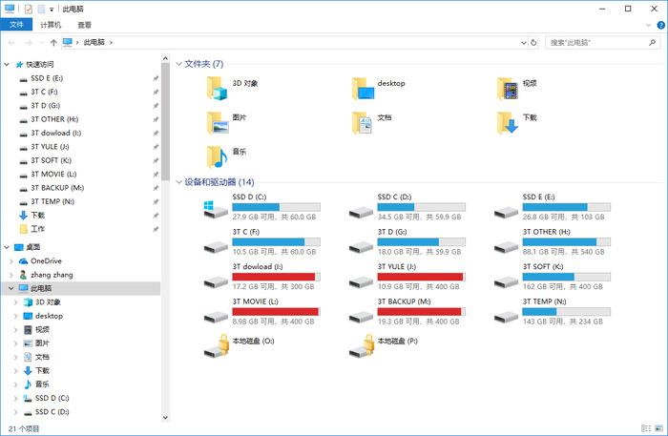Open the SSD D (C:) system drive
Screen dimensions: 668x436
click(217, 209)
